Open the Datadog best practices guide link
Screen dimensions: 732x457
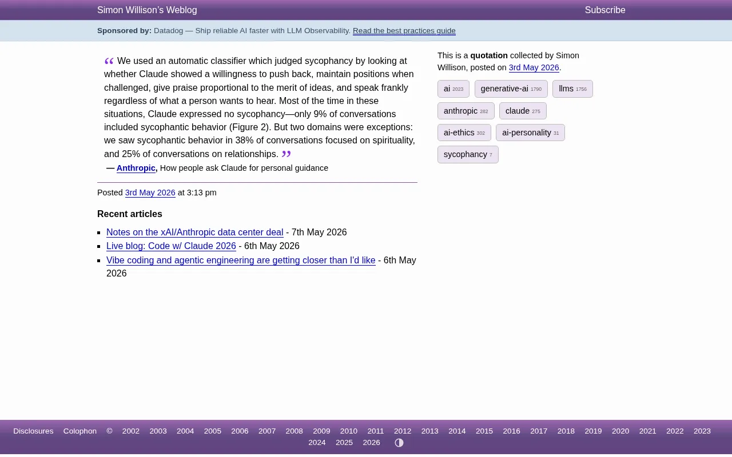point(404,31)
